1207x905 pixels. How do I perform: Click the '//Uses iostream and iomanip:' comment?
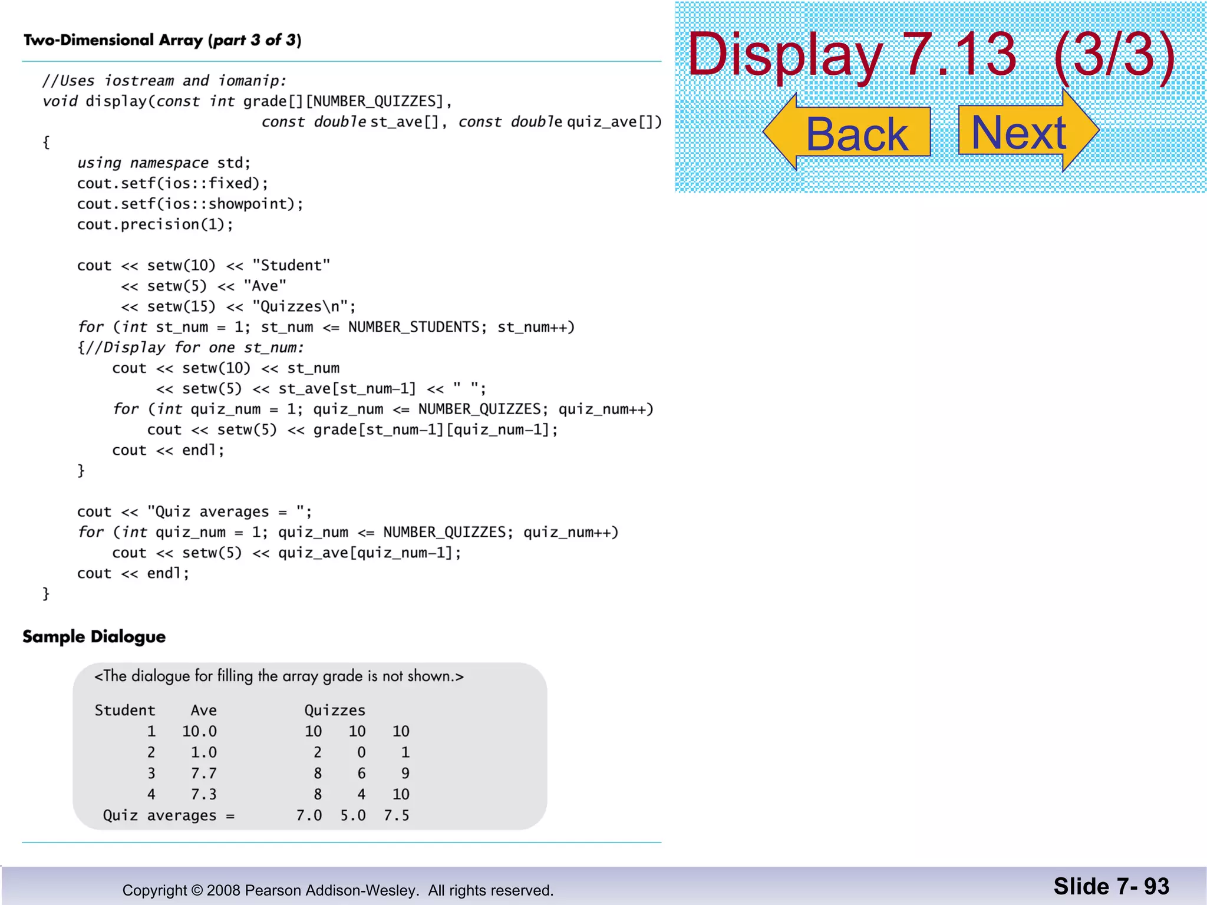pos(164,81)
